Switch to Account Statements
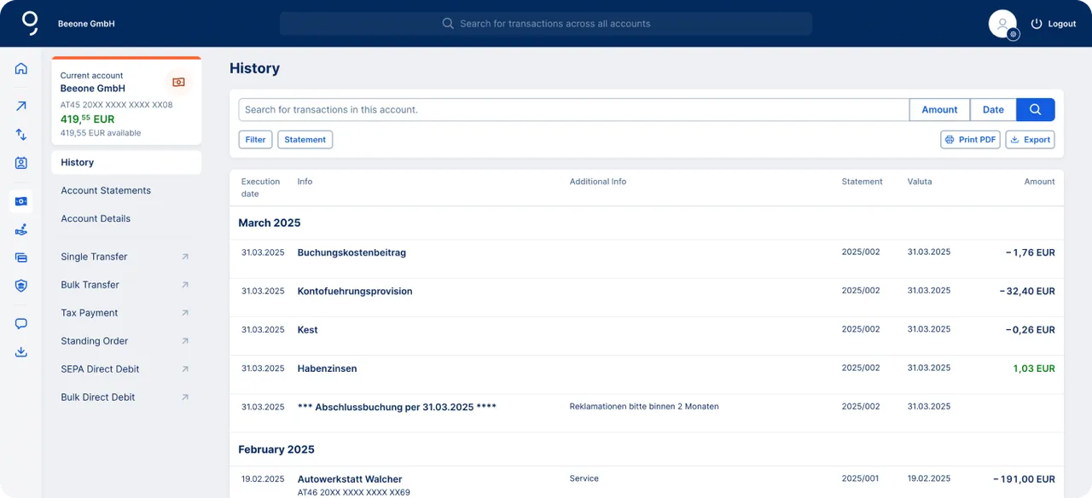The width and height of the screenshot is (1092, 498). (x=107, y=190)
